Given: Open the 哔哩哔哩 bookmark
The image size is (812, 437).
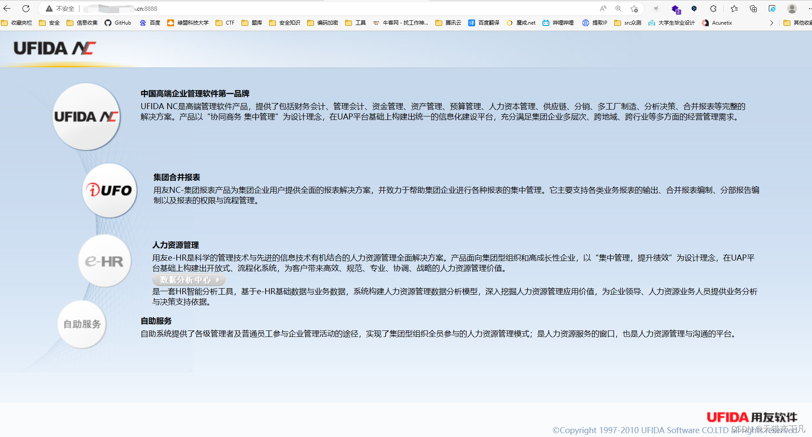Looking at the screenshot, I should 558,23.
